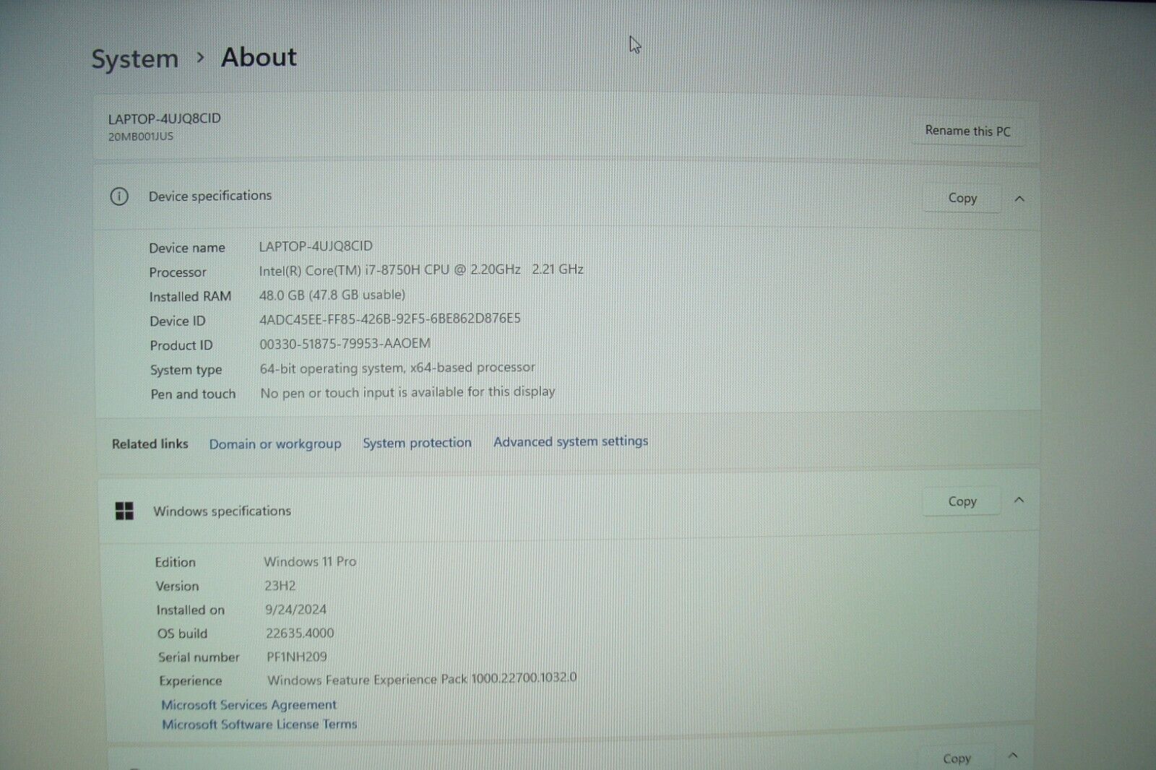Select Version value 23H2
Screen dimensions: 1156x770
tap(280, 586)
